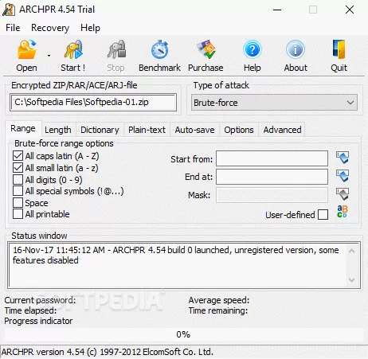Click the Mask input field
This screenshot has height=359, width=368.
(x=272, y=195)
